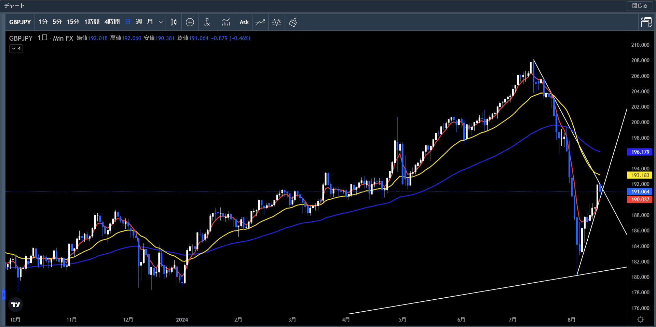Select the 5分 timeframe
The height and width of the screenshot is (327, 656).
57,22
